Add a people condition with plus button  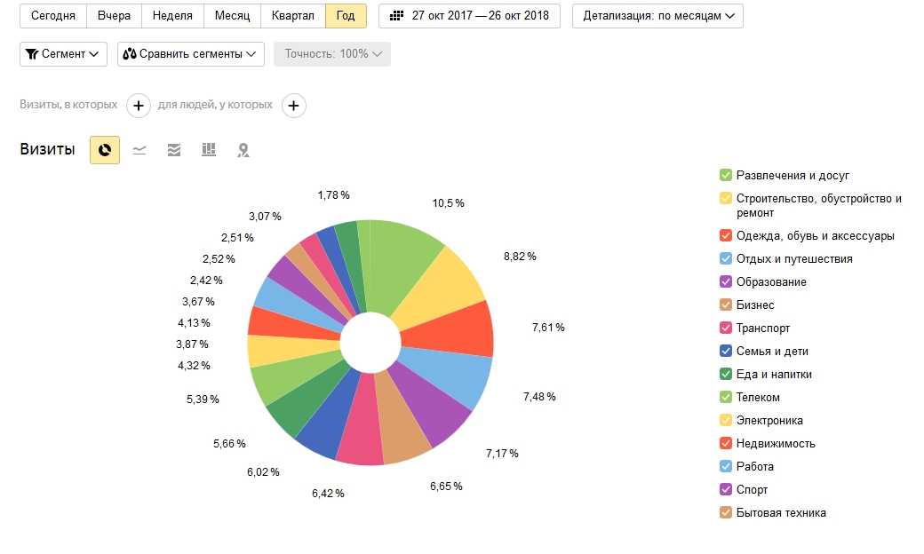click(x=293, y=106)
